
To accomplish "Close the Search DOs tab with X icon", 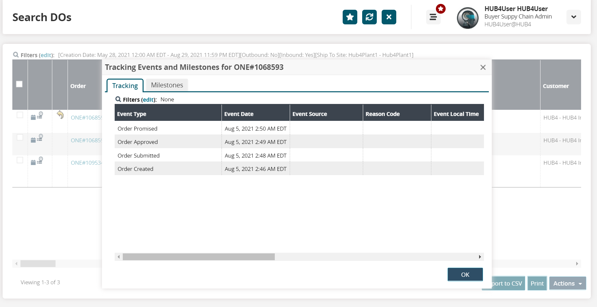I will point(389,17).
